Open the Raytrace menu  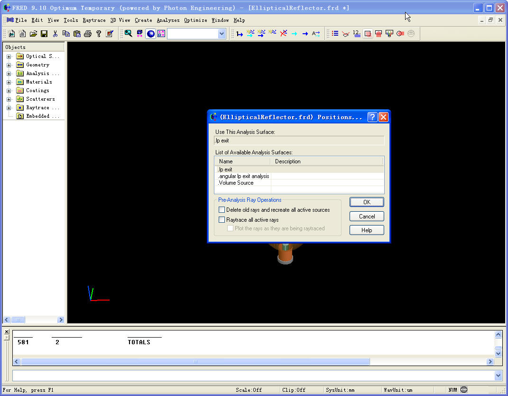pyautogui.click(x=94, y=20)
